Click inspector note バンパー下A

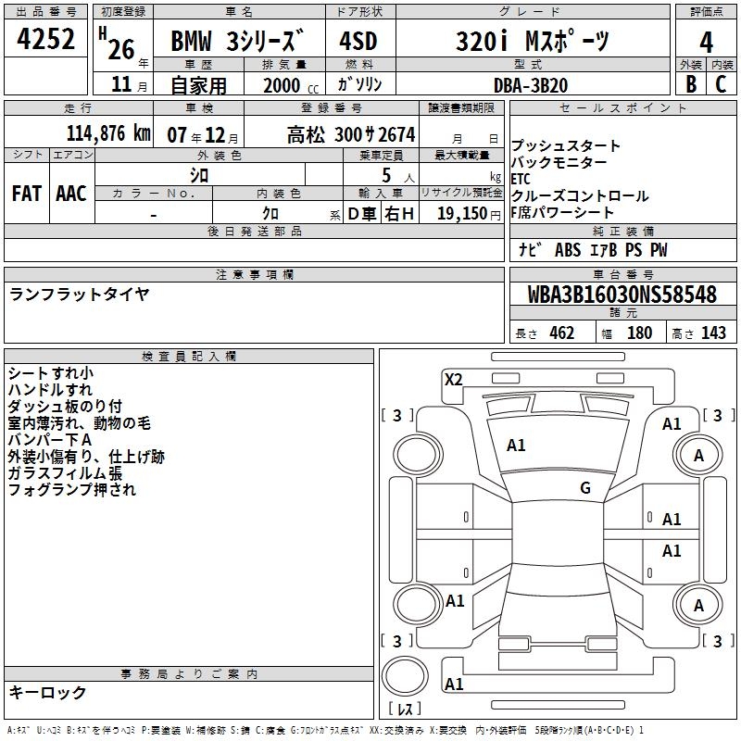click(x=50, y=439)
